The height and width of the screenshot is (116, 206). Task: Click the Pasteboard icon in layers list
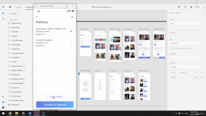coord(9,105)
